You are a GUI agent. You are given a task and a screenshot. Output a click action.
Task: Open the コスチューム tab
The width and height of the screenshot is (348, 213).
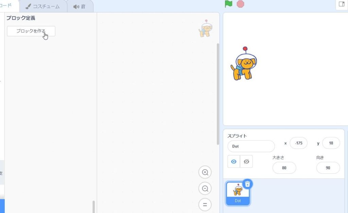point(42,6)
